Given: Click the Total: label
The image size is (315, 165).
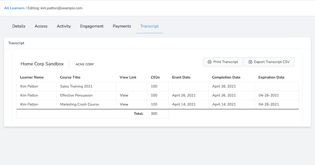Looking at the screenshot, I should 139,114.
